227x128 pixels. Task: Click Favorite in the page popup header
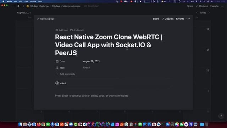pos(180,19)
